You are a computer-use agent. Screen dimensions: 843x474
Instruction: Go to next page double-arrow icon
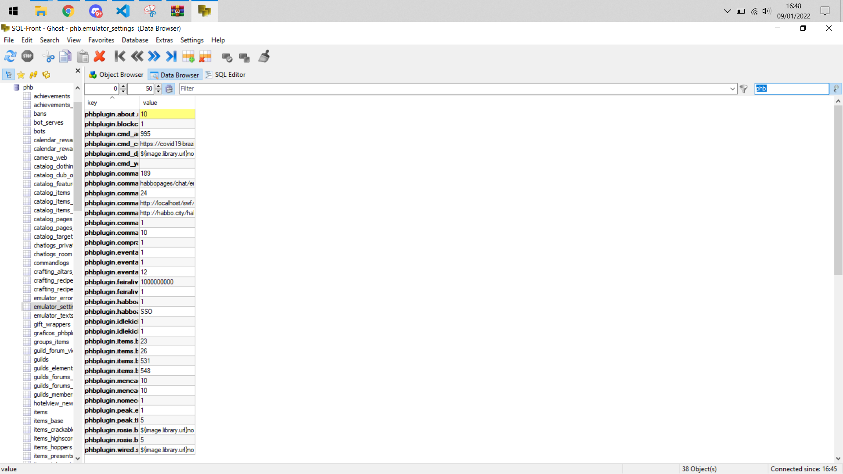[x=154, y=56]
